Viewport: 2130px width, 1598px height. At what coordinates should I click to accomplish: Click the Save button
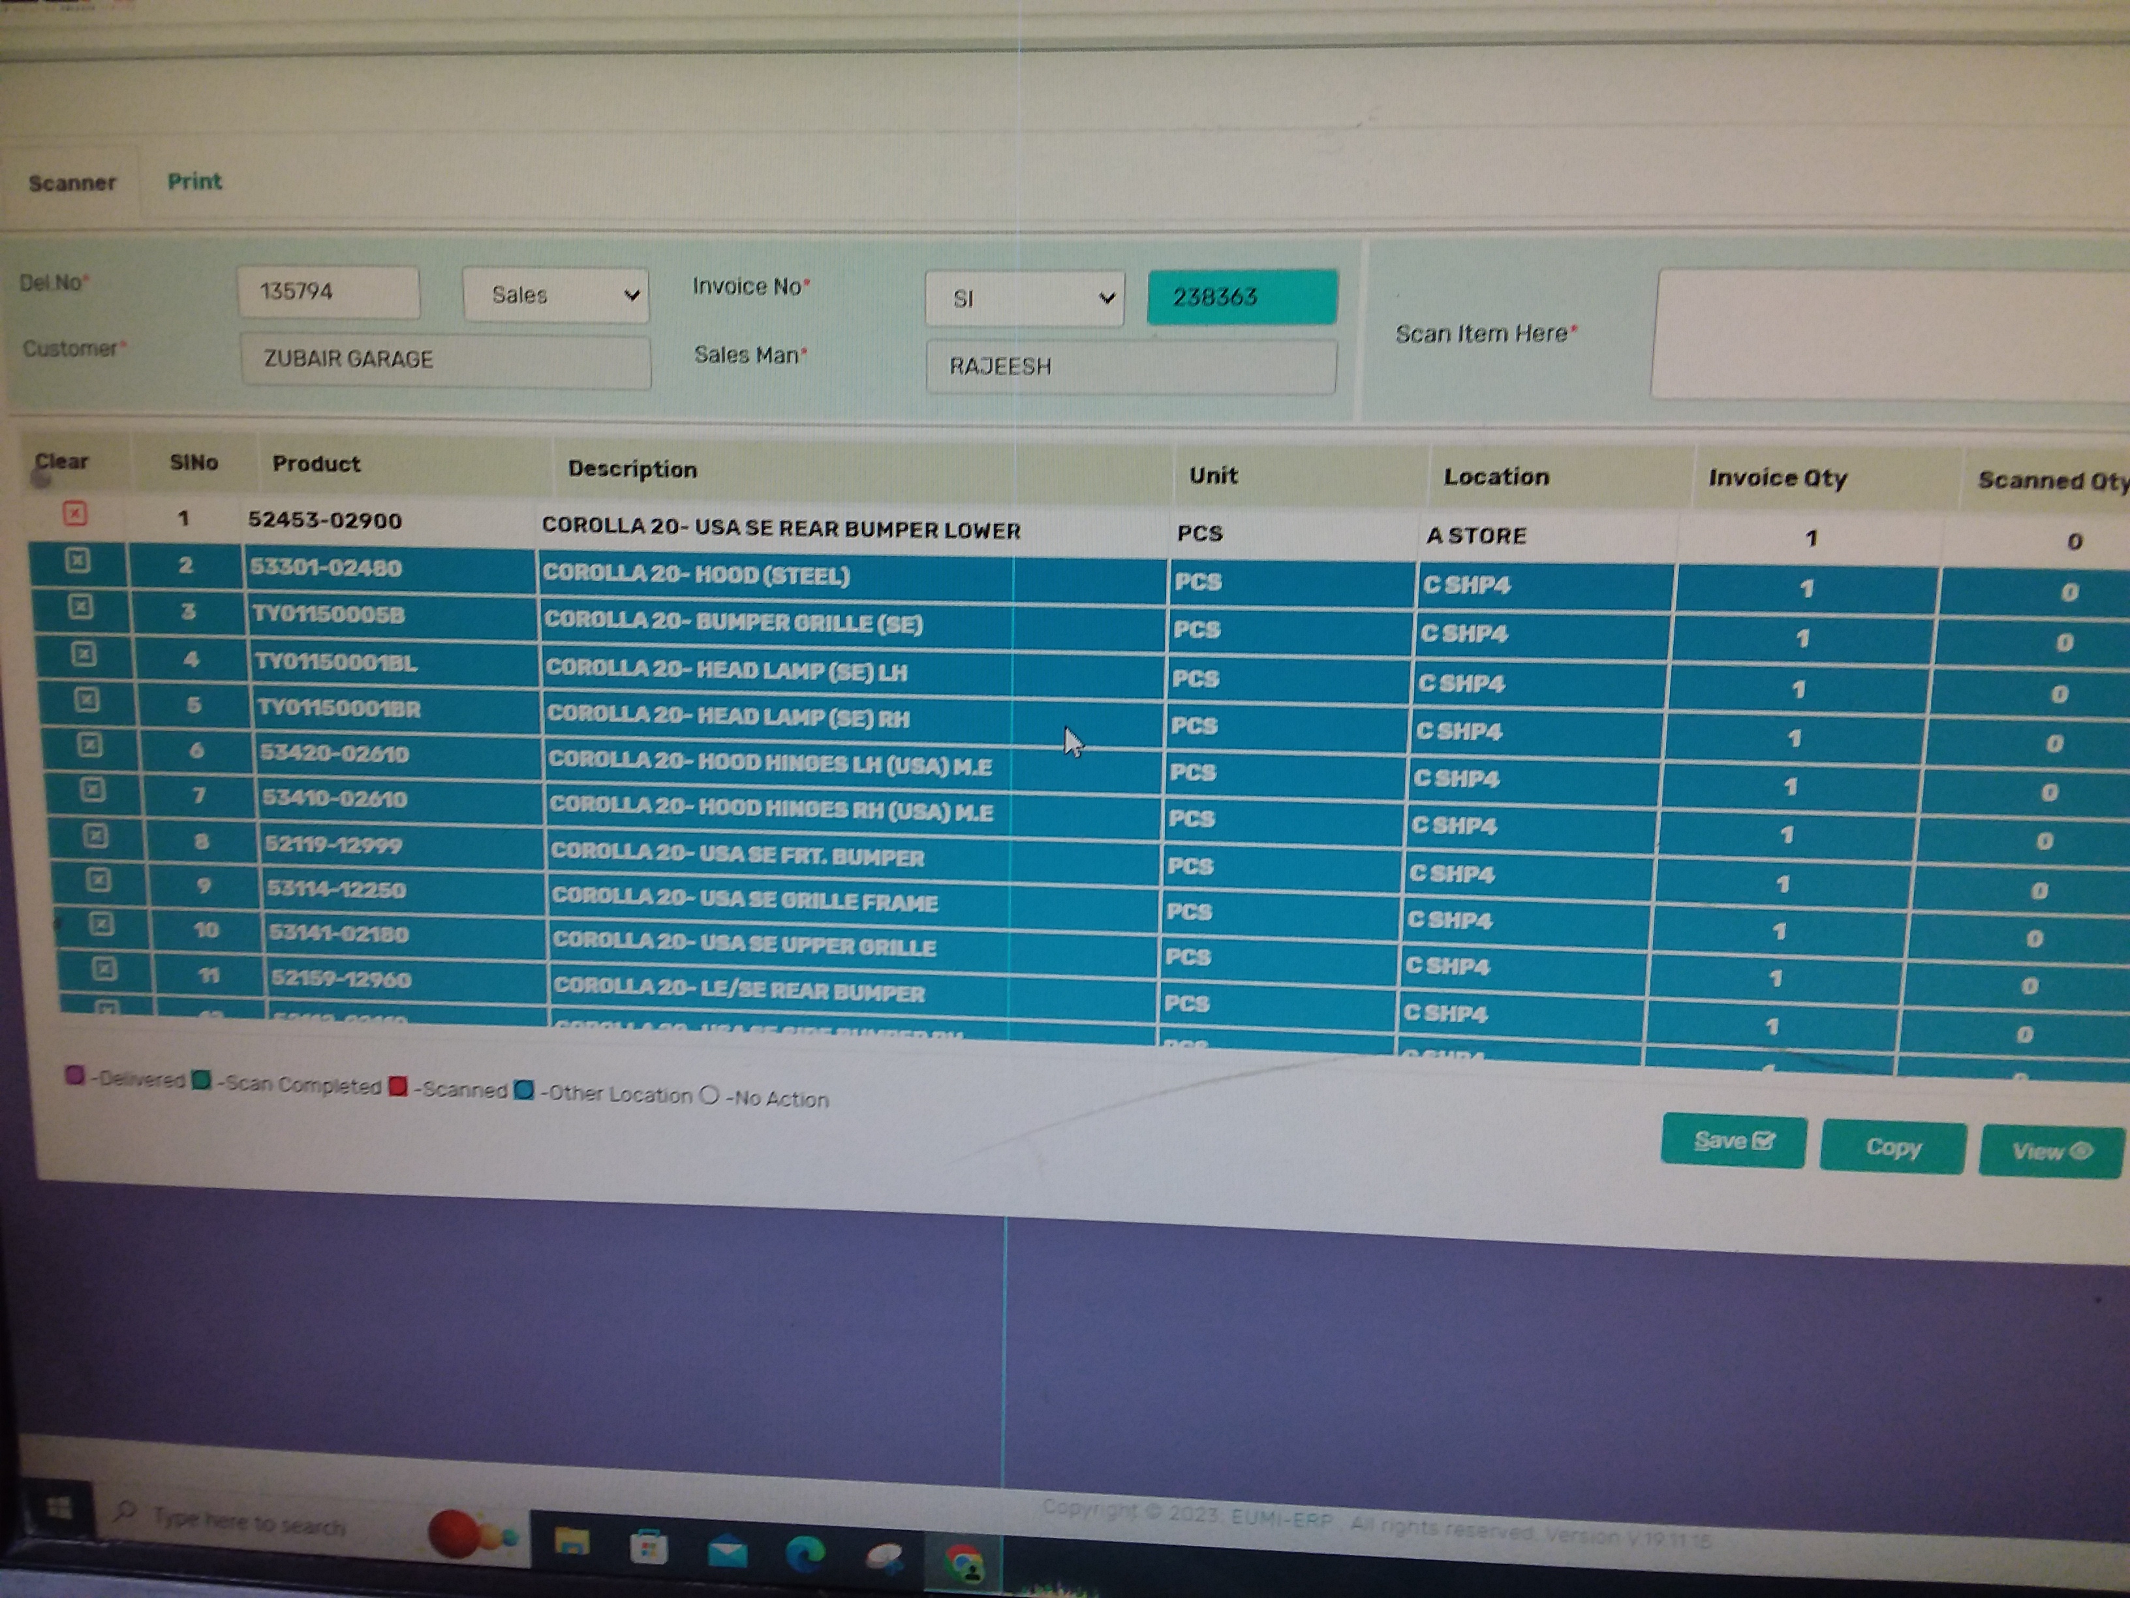coord(1733,1142)
